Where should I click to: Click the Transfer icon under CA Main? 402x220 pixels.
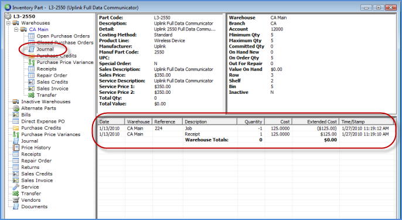[31, 95]
